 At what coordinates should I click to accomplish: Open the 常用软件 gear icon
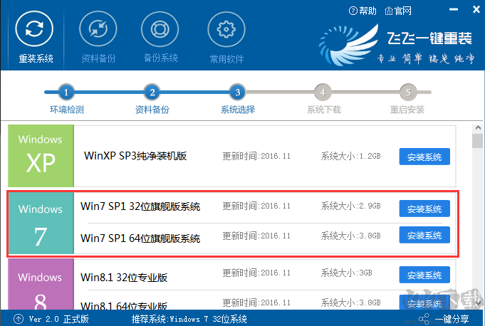pyautogui.click(x=226, y=29)
